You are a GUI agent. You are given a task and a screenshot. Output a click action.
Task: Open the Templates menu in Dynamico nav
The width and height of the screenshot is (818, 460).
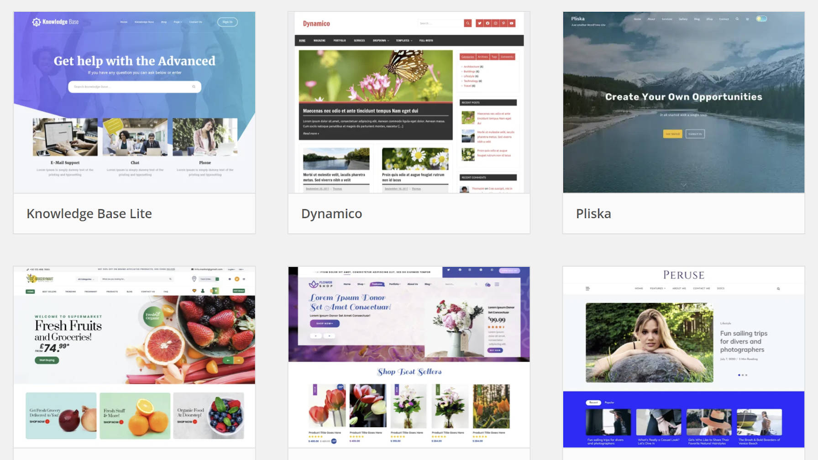(404, 41)
